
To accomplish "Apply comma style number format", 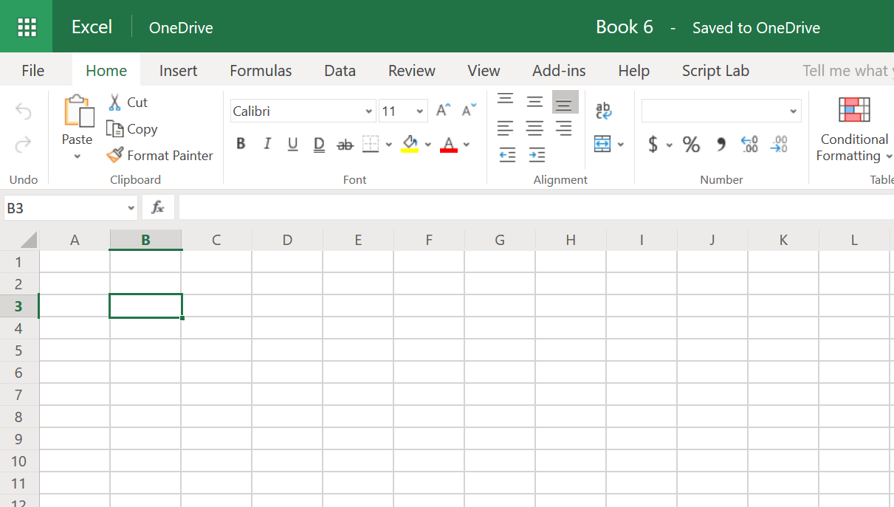I will 721,144.
